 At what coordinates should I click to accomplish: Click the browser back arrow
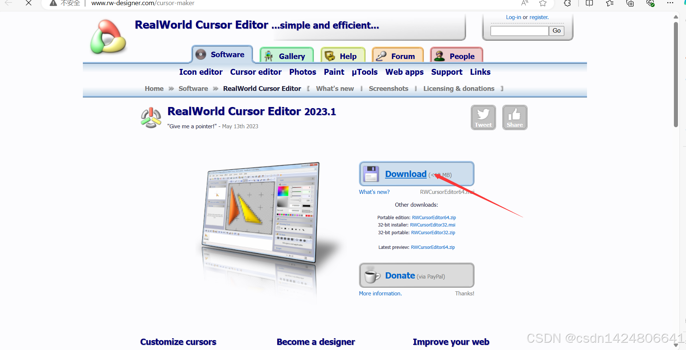pyautogui.click(x=8, y=3)
